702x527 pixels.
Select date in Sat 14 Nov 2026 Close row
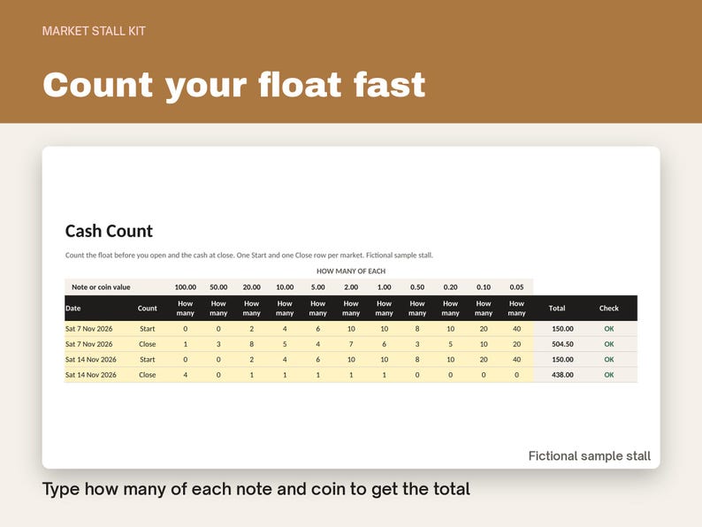[91, 375]
